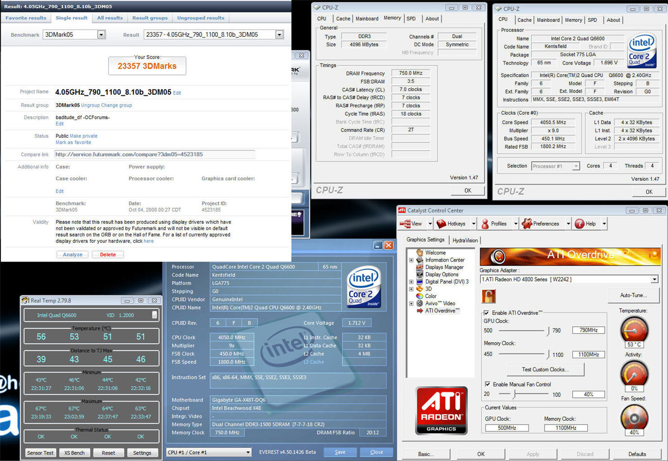The width and height of the screenshot is (668, 461).
Task: Click XS Bench button in Real Temp
Action: point(74,453)
